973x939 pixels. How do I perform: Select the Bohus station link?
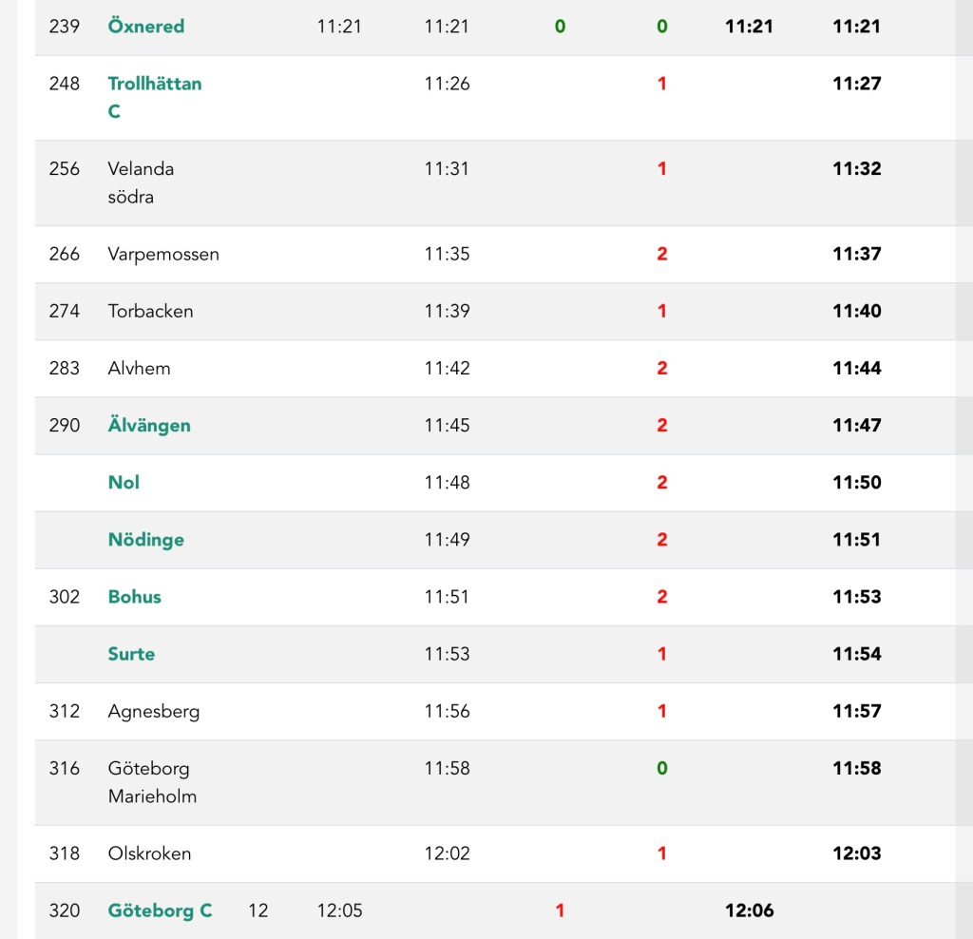click(134, 597)
